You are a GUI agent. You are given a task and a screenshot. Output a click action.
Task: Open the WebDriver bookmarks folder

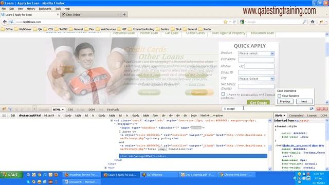point(23,29)
